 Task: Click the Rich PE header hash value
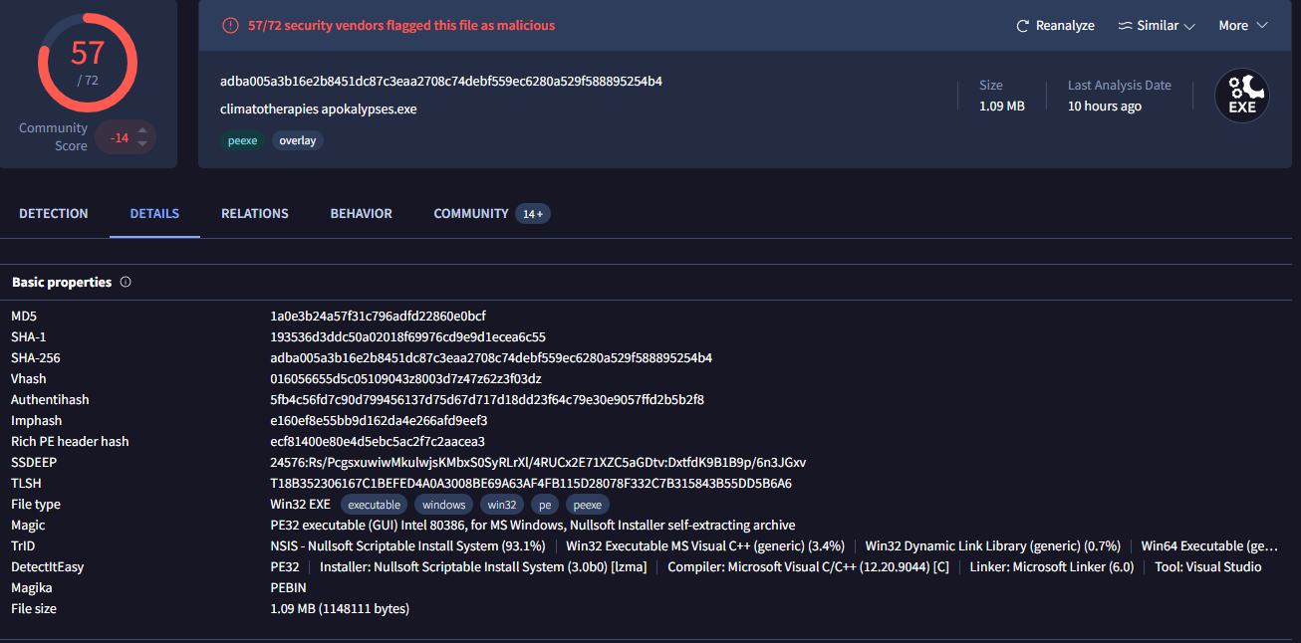pyautogui.click(x=378, y=442)
